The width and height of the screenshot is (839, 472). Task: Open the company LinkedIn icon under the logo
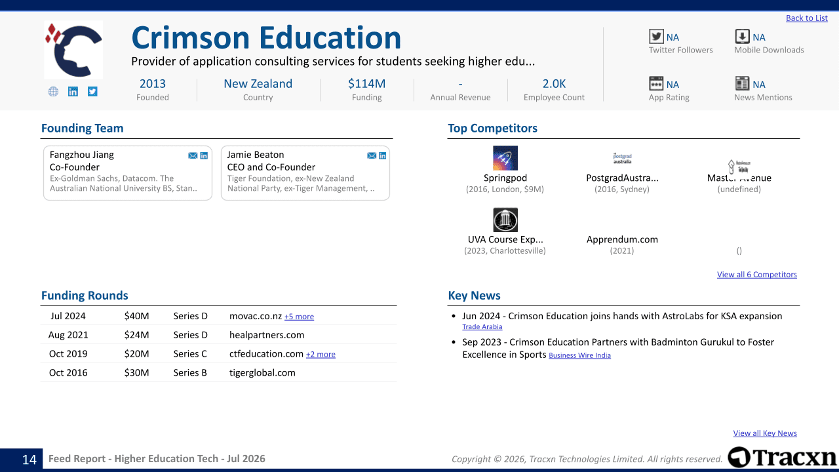[x=73, y=92]
